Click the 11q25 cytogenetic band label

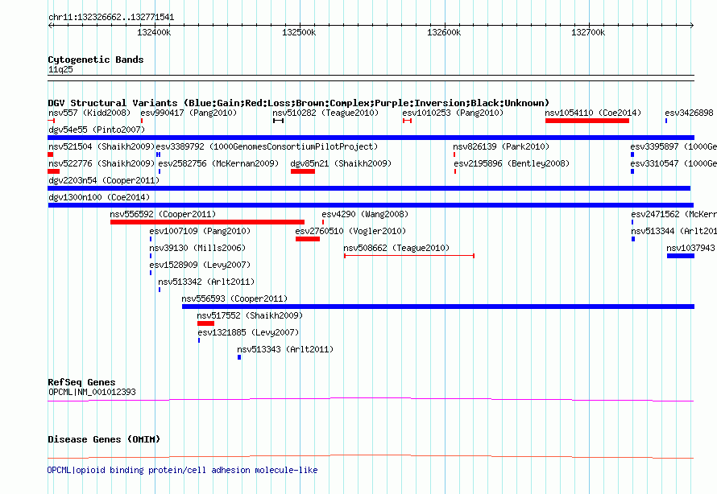click(60, 69)
